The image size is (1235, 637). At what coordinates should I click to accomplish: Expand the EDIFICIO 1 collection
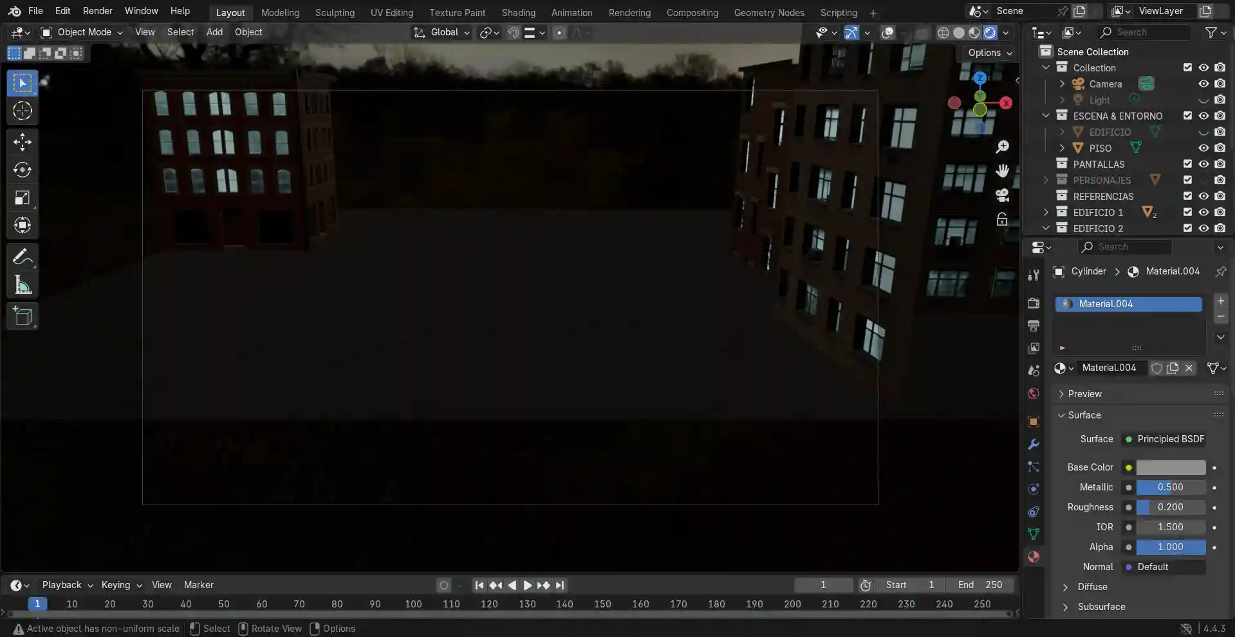pos(1046,212)
